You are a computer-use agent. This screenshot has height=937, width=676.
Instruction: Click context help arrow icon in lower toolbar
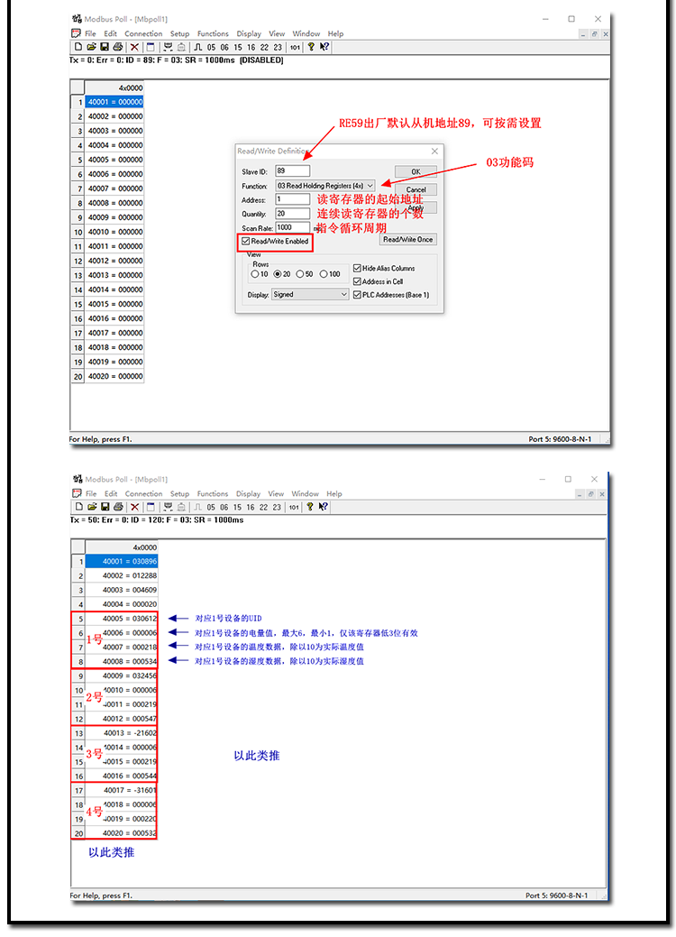[x=323, y=506]
